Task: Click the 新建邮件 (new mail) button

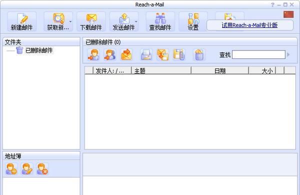Action: tap(22, 21)
